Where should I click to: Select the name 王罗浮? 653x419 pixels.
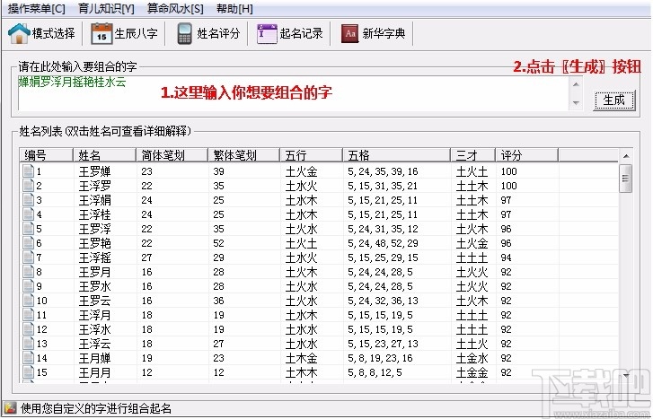(x=95, y=229)
